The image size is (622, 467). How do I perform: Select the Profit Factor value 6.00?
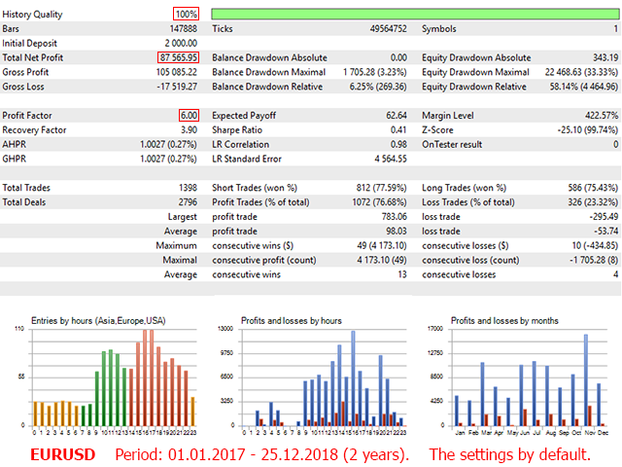[x=190, y=116]
